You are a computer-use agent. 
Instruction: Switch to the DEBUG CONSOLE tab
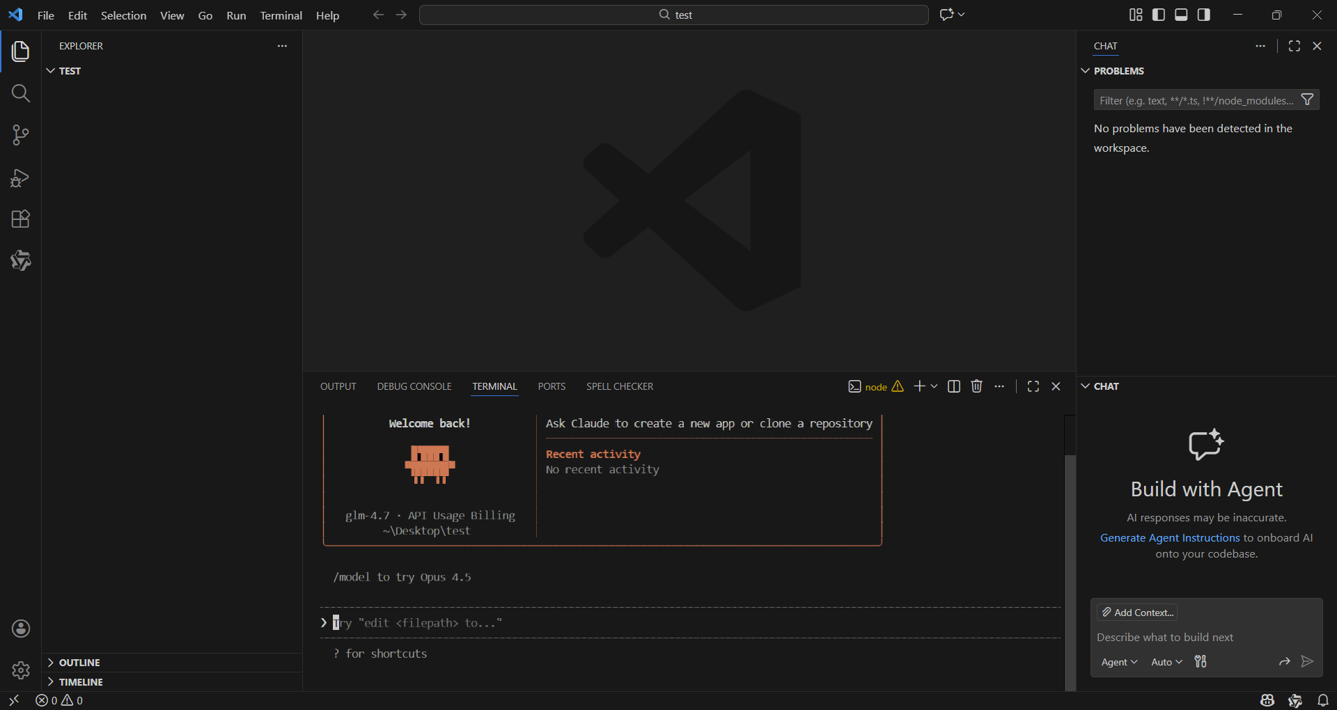(414, 386)
